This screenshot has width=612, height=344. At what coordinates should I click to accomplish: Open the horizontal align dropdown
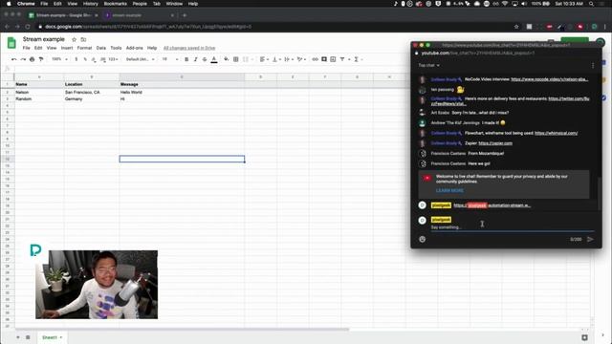point(264,59)
